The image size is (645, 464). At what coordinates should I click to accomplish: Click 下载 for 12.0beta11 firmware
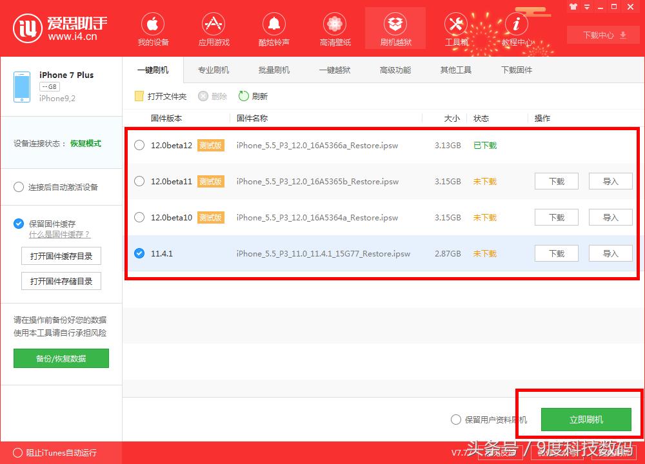(556, 181)
